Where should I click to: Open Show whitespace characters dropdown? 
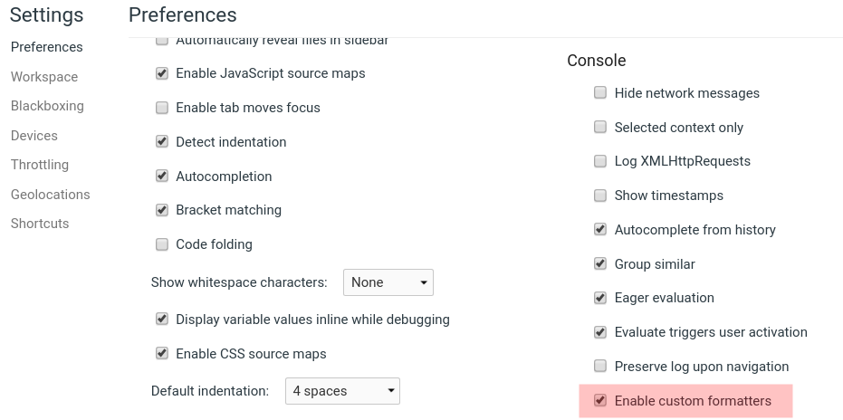(388, 282)
